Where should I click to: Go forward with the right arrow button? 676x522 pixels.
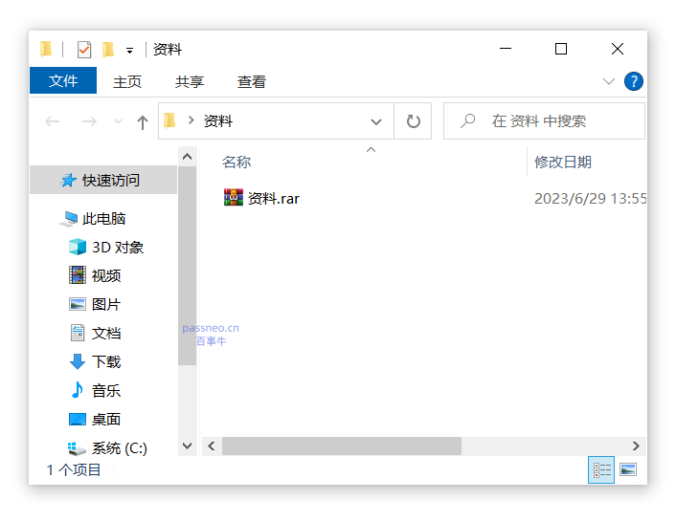[89, 121]
